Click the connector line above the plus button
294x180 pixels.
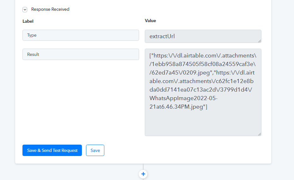tap(143, 167)
